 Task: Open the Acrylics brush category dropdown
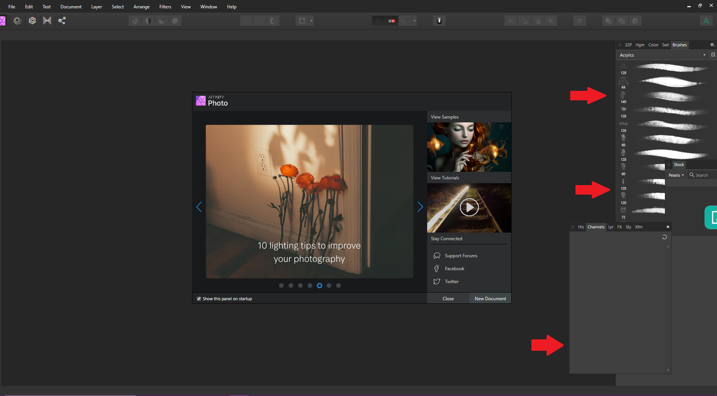point(662,55)
